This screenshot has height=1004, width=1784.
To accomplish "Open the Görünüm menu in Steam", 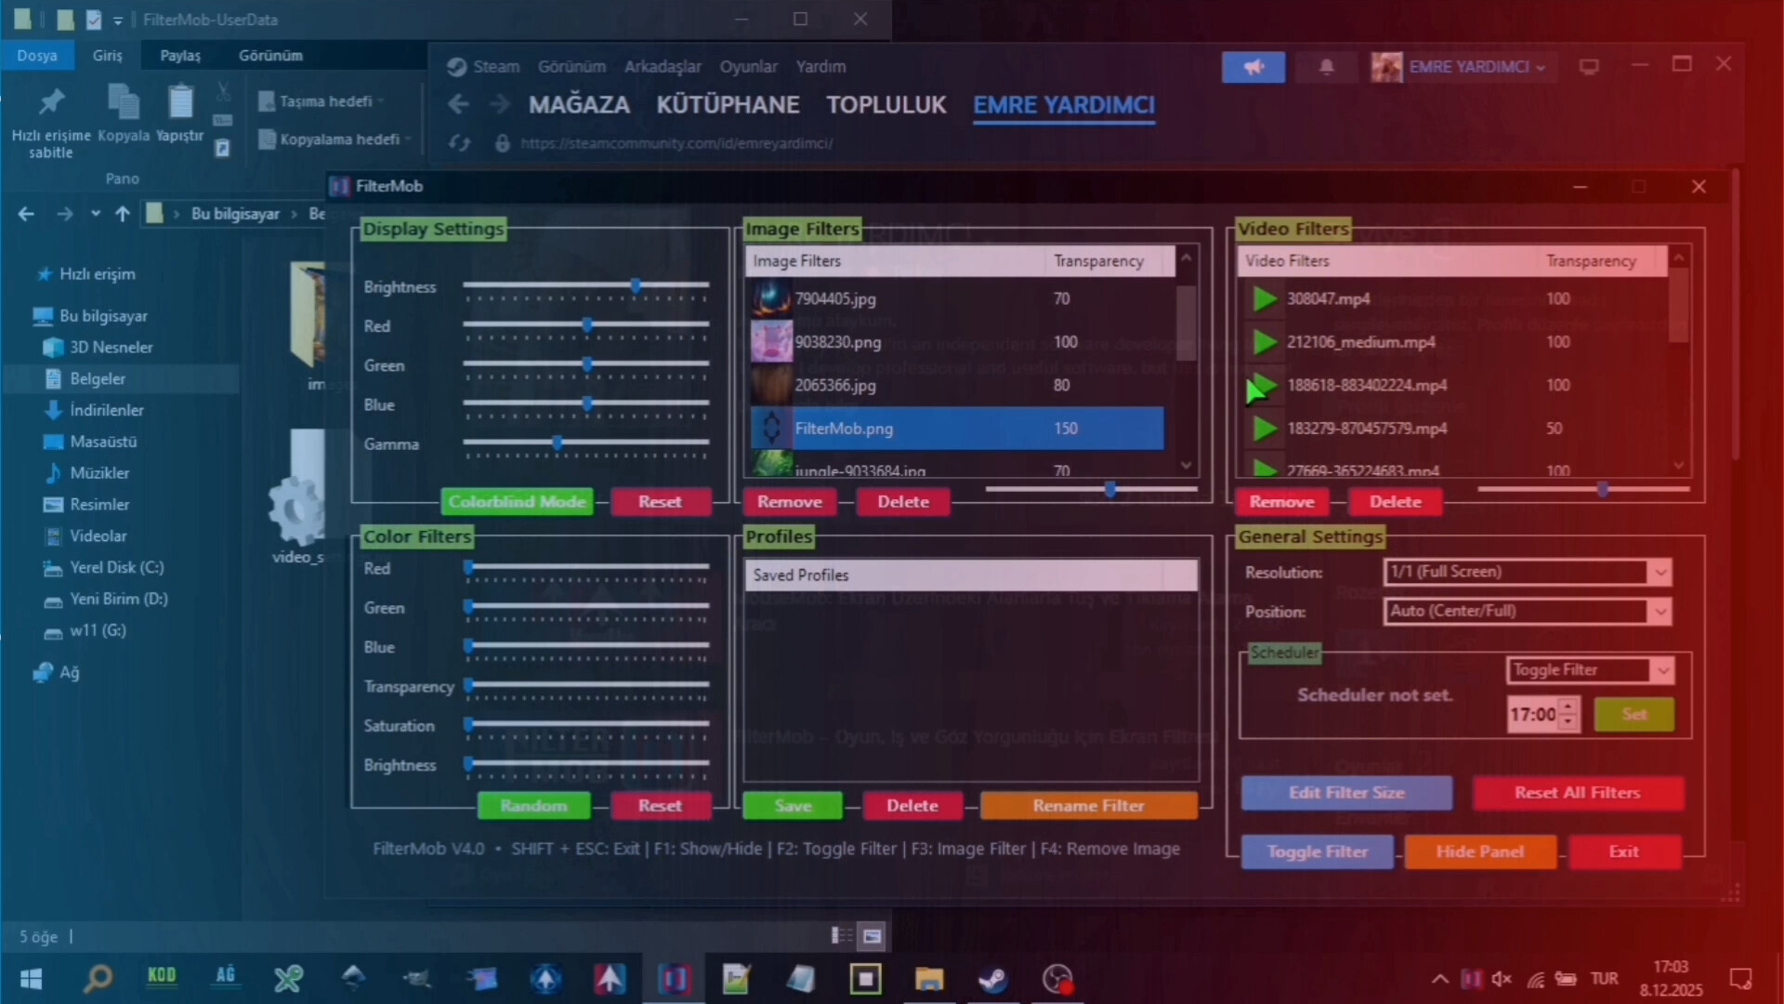I will (x=571, y=66).
